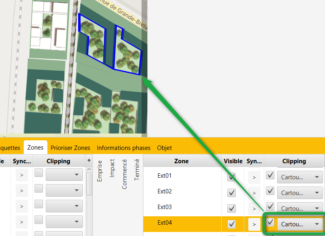Click the plus icon beside the left Clipping header
Screen dimensions: 325x236
coord(89,160)
